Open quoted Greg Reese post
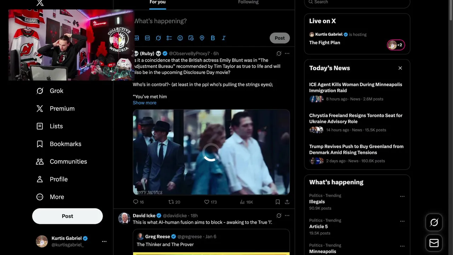 [x=211, y=242]
